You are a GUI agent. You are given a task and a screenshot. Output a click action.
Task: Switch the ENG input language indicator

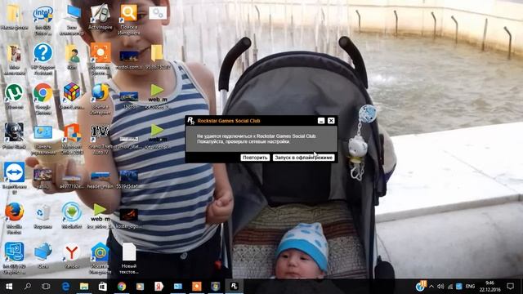[x=470, y=287]
